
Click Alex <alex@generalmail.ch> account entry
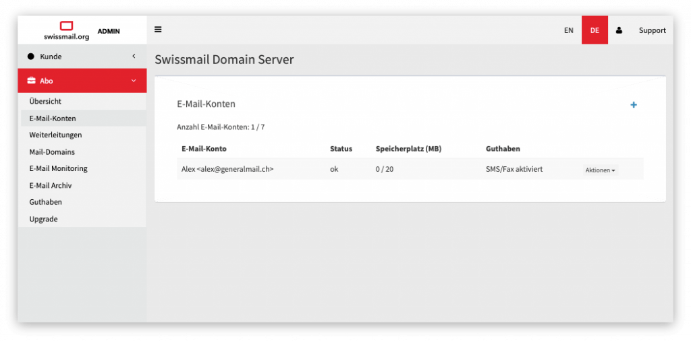click(x=227, y=169)
